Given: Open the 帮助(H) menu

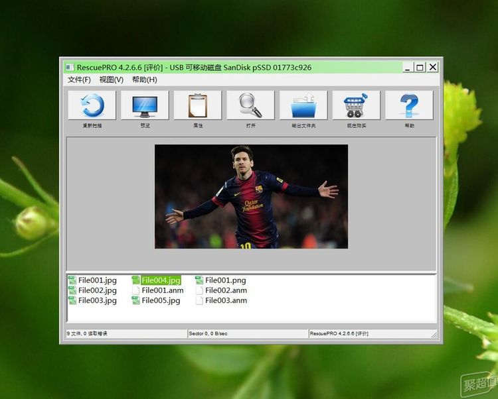Looking at the screenshot, I should [145, 80].
